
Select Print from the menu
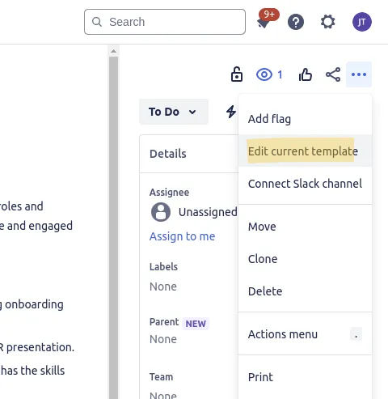[305, 377]
